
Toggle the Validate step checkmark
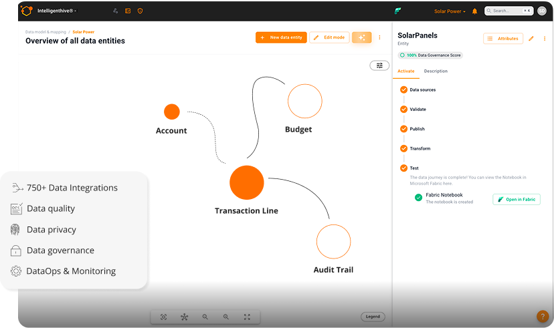click(403, 109)
